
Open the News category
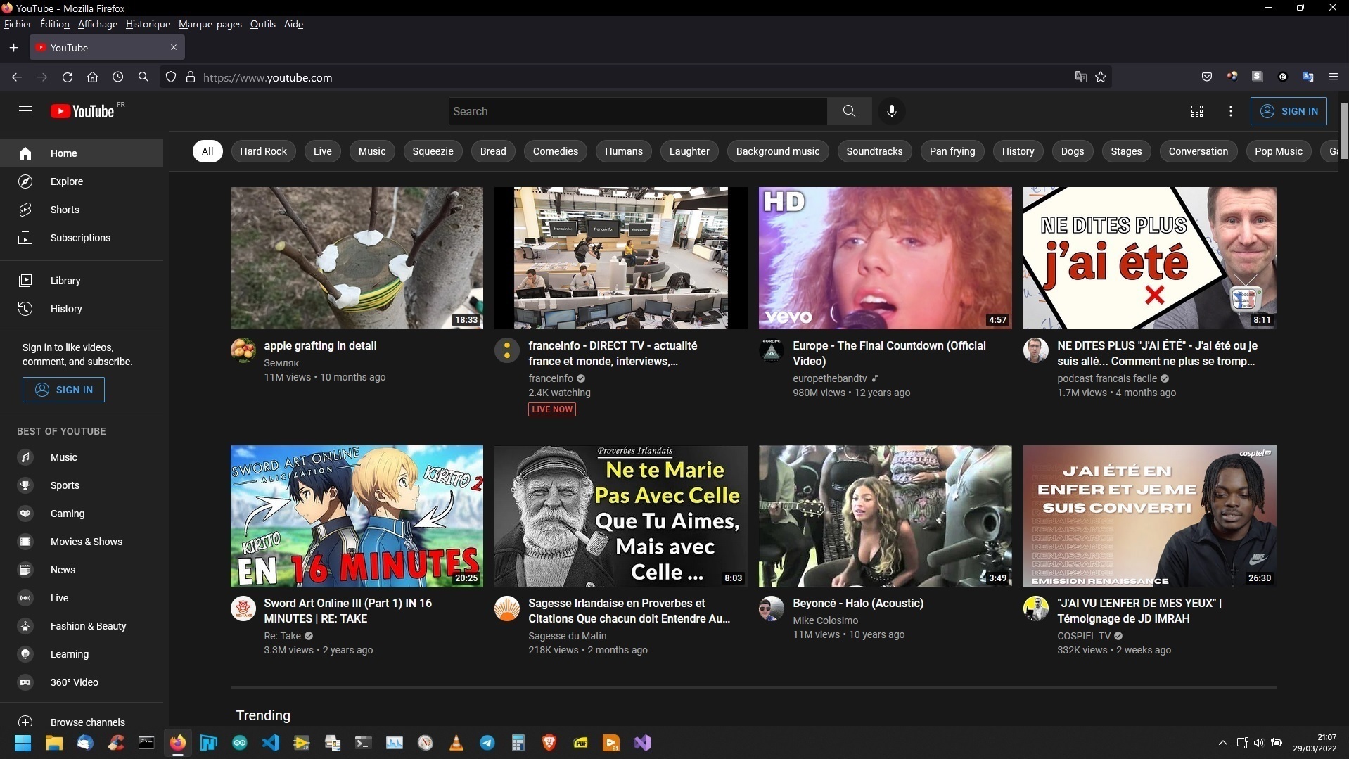coord(82,570)
